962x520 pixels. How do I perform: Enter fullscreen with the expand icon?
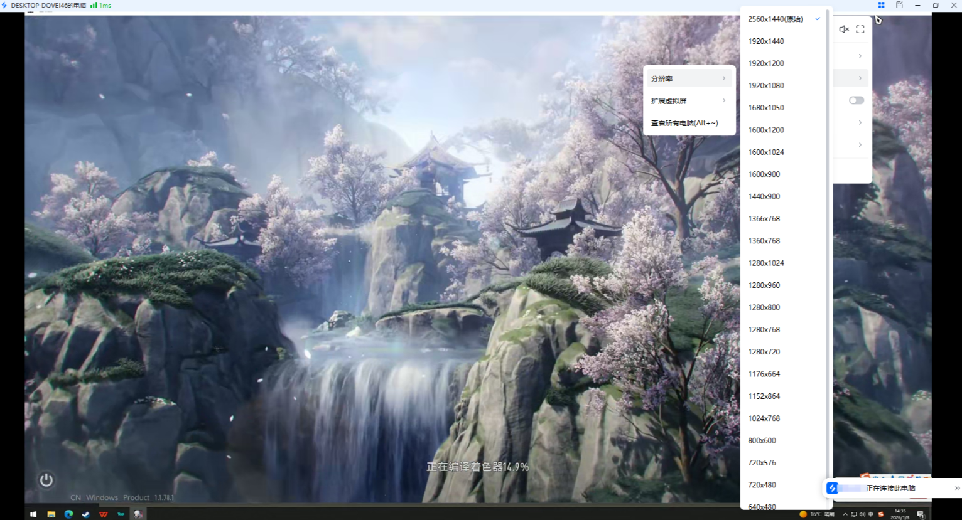tap(860, 29)
